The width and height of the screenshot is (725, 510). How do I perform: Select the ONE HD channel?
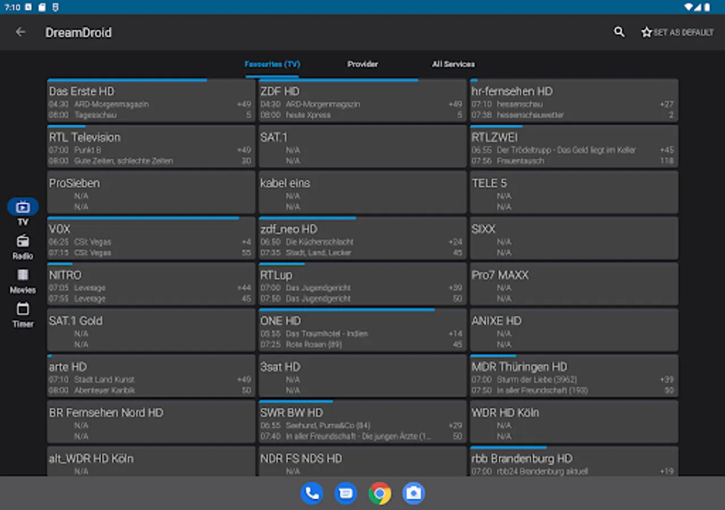(x=362, y=330)
